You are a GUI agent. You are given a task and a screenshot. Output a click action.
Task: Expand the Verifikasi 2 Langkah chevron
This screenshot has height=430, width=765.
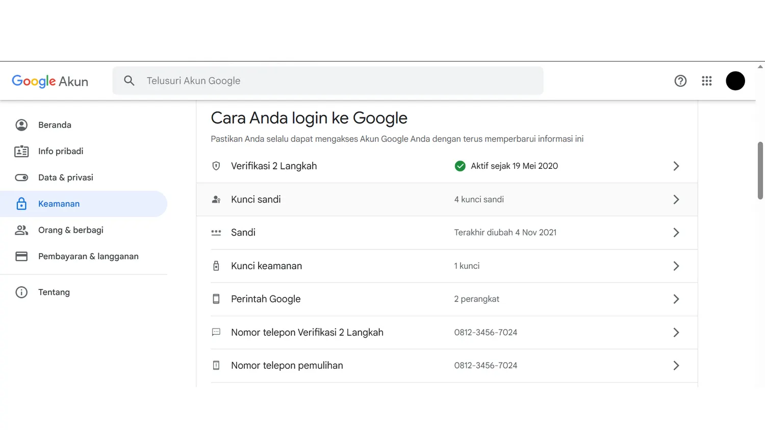[x=676, y=166]
